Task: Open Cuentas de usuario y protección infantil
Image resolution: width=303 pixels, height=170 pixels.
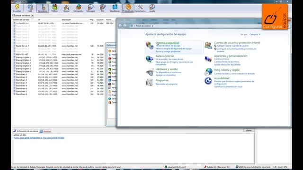Action: tap(237, 42)
